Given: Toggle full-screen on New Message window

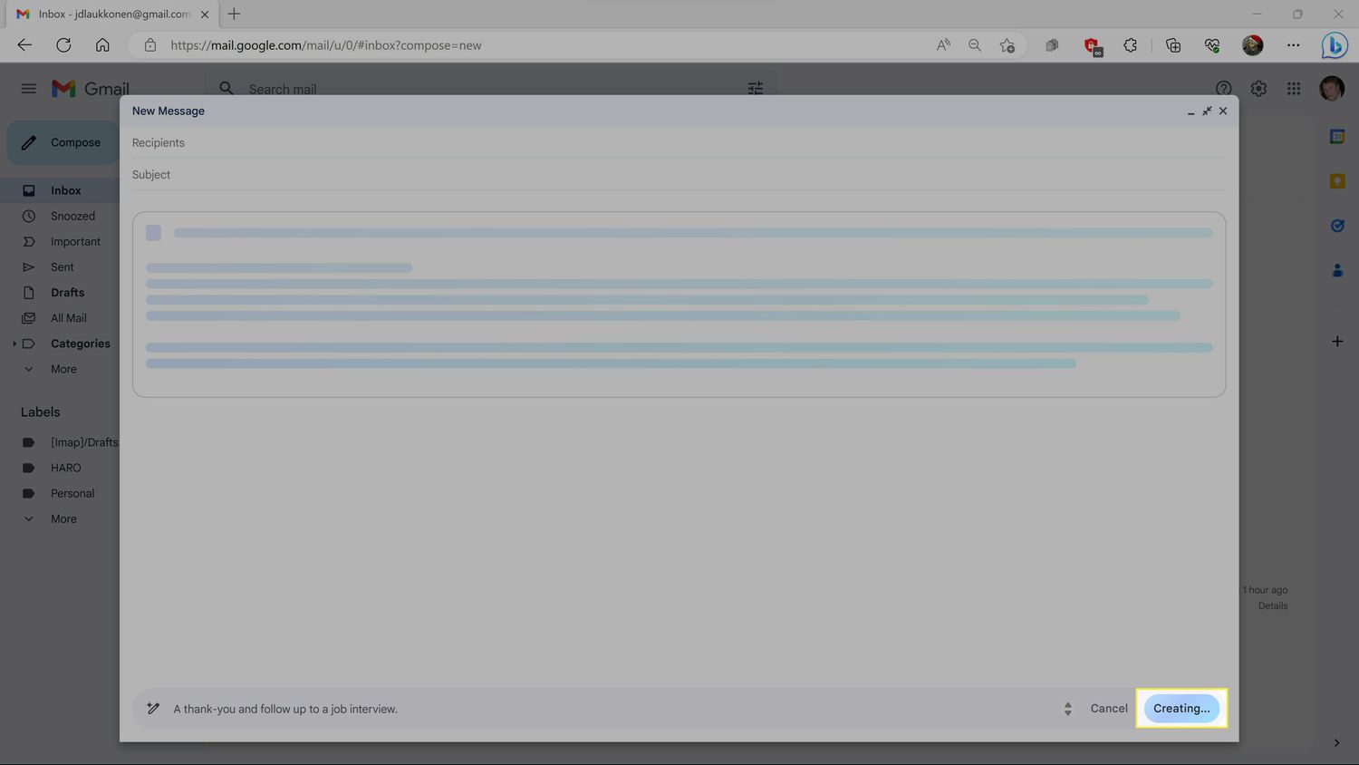Looking at the screenshot, I should (1207, 111).
